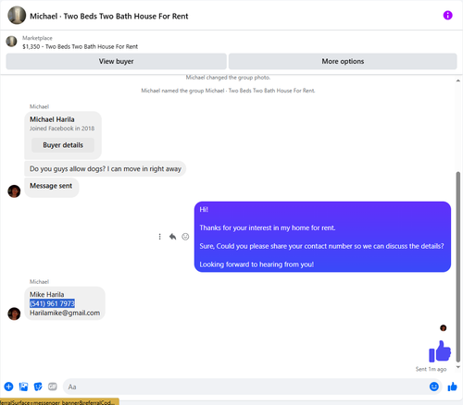Click scroll down arrow of chat
The height and width of the screenshot is (405, 463).
tap(458, 367)
